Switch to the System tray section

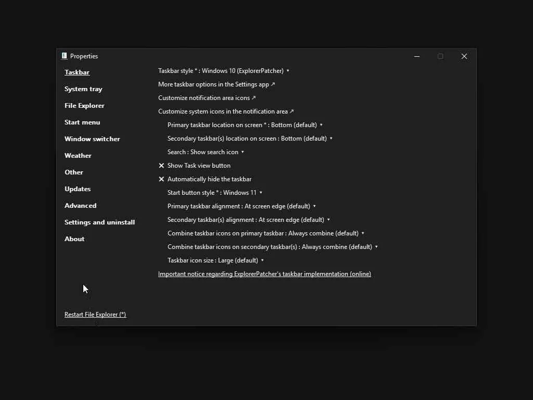[83, 89]
